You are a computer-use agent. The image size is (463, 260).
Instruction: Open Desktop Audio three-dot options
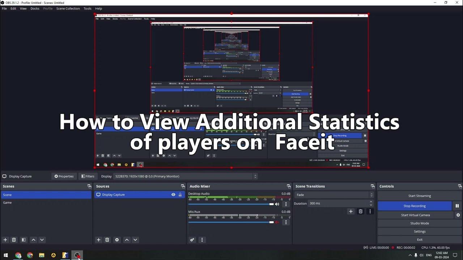286,204
